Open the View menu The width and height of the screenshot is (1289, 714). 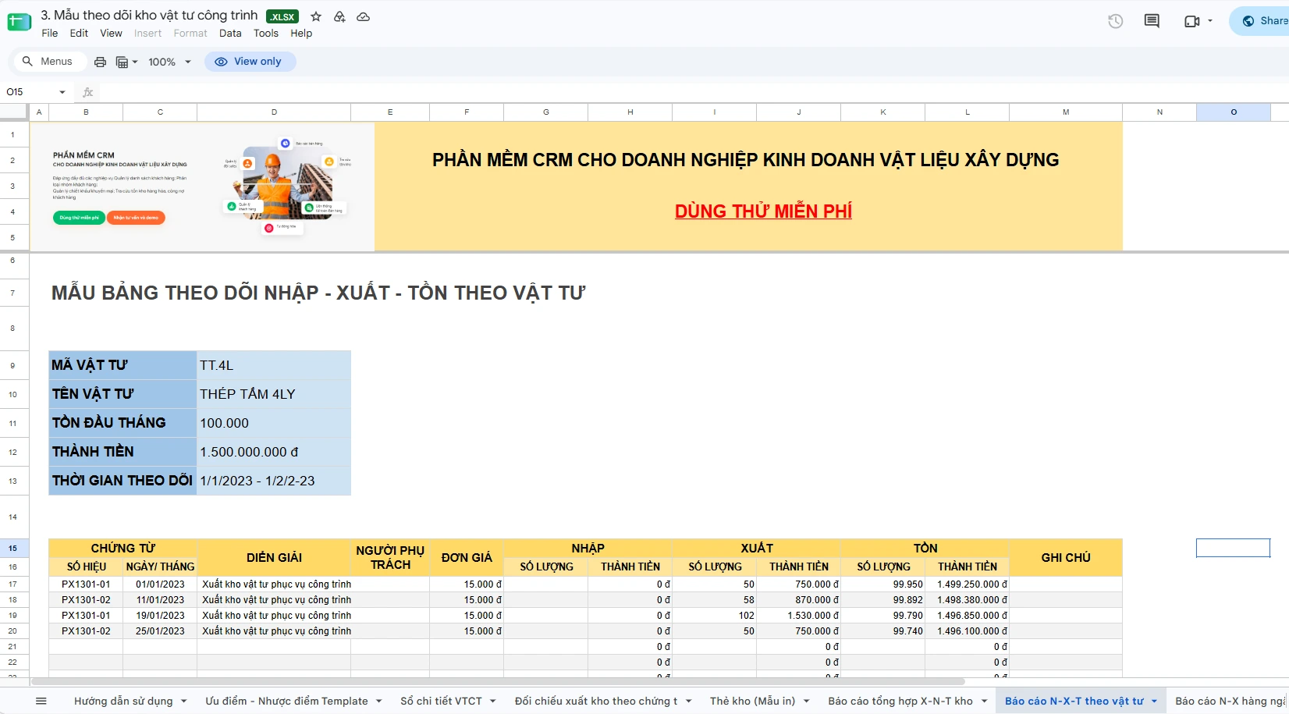(111, 34)
